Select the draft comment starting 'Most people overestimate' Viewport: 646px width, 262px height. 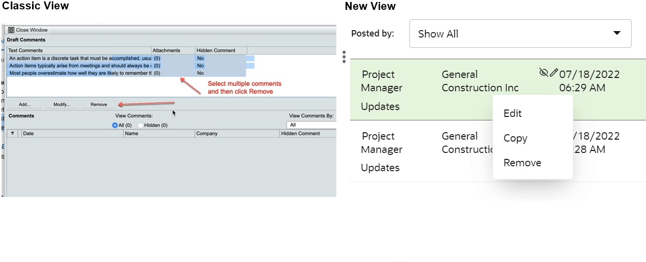pos(126,73)
